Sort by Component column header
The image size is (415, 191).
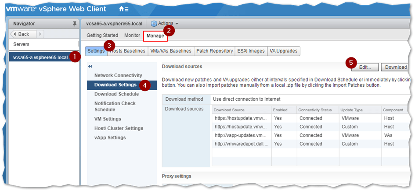pyautogui.click(x=395, y=110)
